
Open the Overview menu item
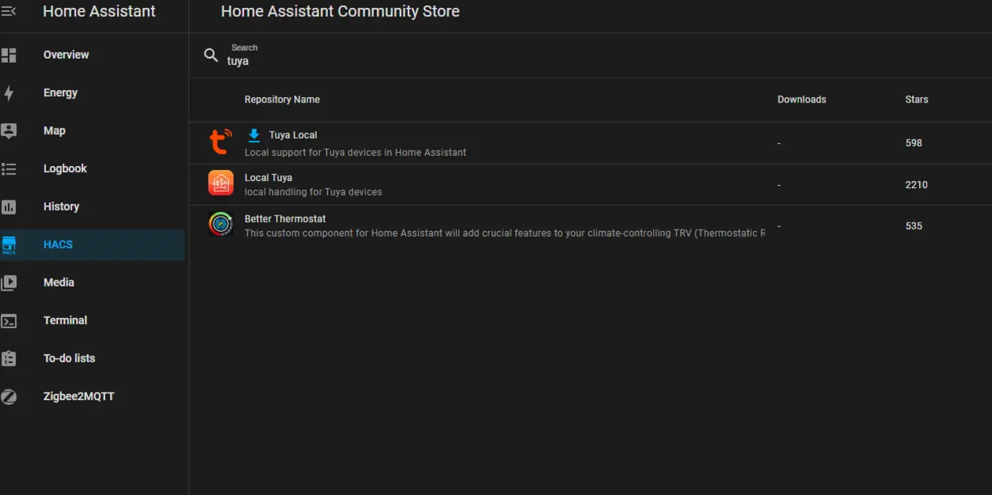[x=93, y=55]
